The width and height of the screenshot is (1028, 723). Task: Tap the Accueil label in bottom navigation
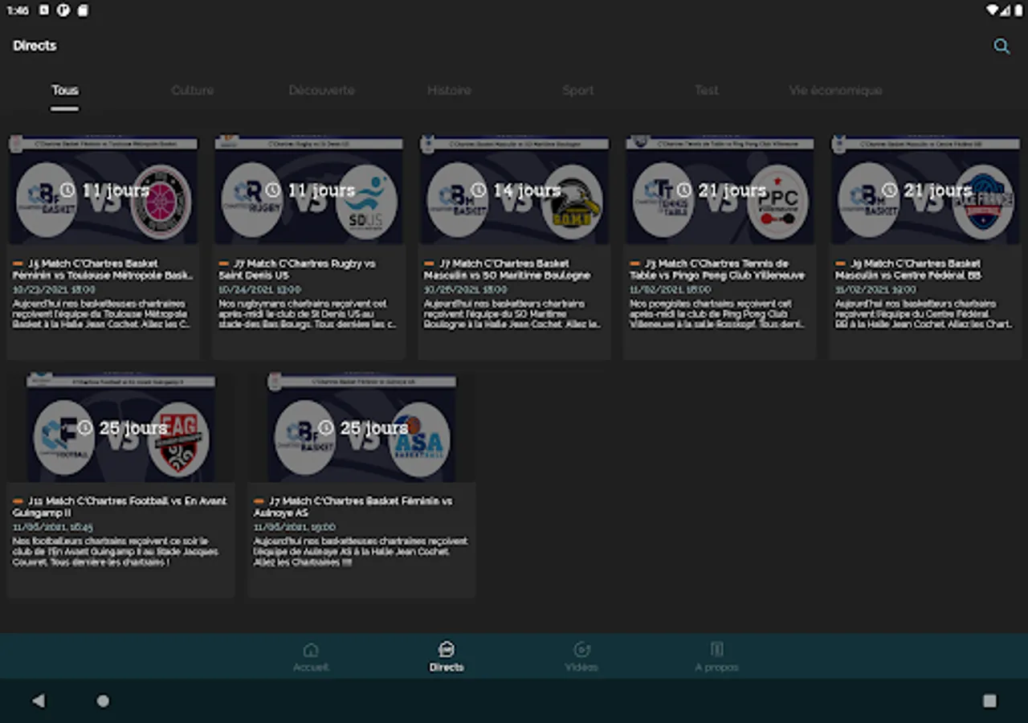coord(311,668)
